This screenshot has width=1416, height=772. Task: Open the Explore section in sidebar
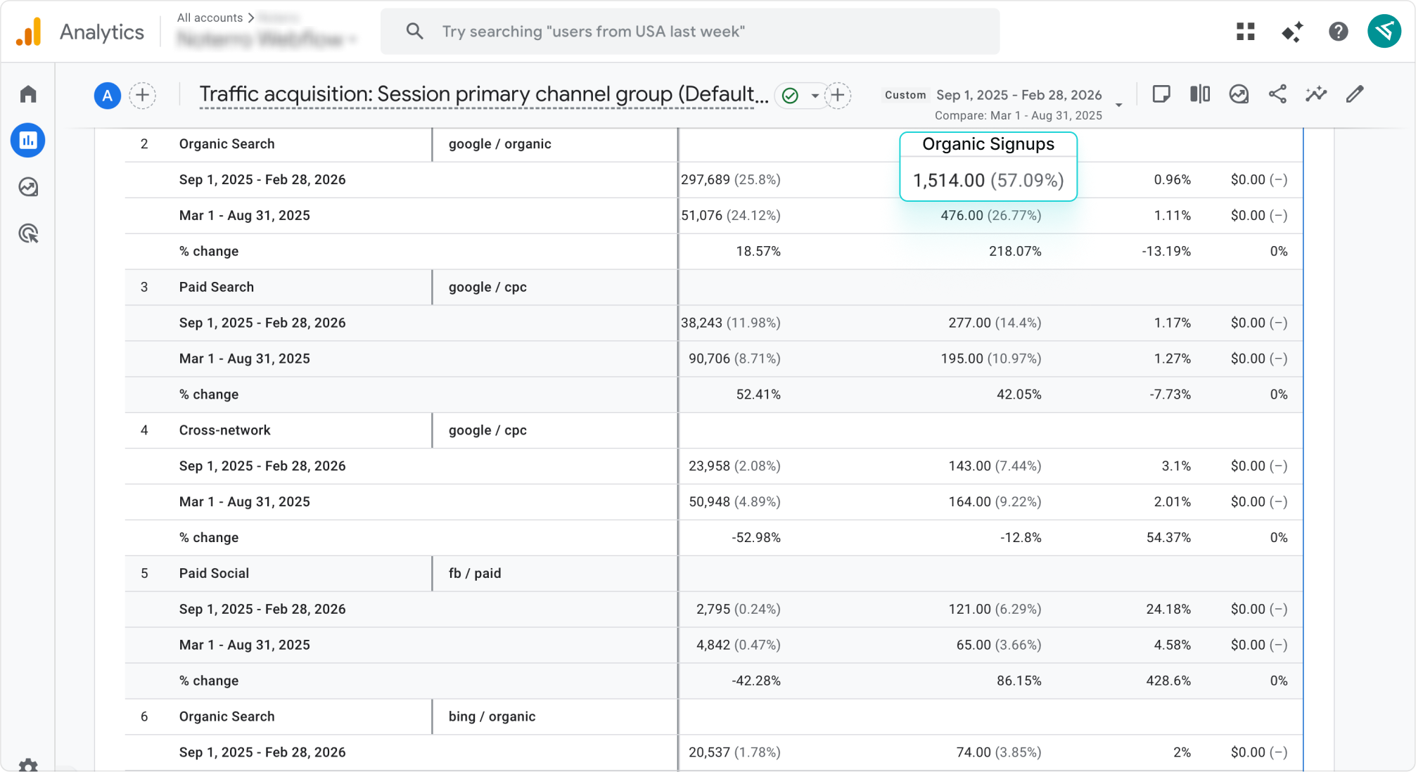point(28,187)
